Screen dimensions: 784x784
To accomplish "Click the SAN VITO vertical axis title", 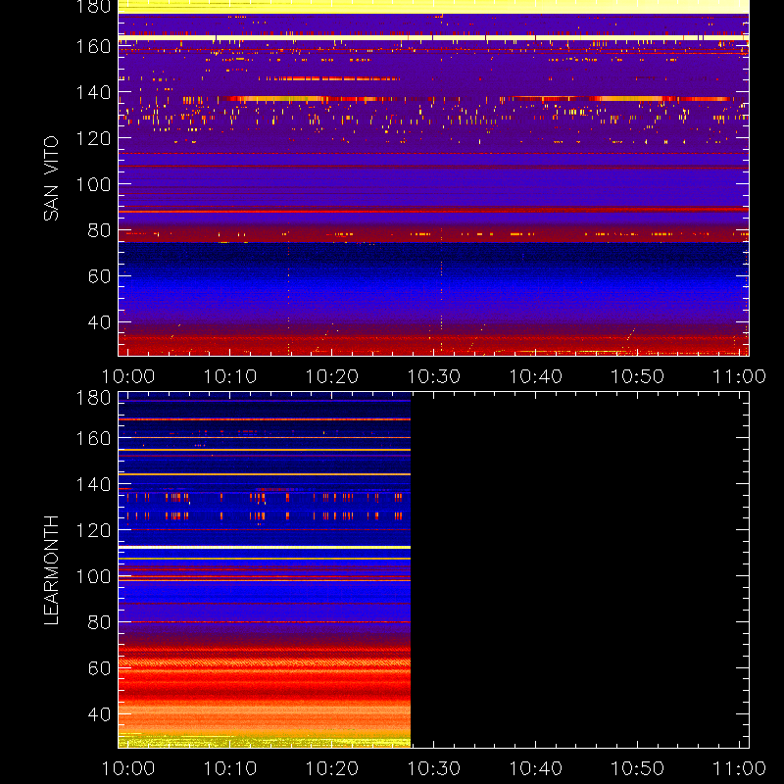I will 51,178.
